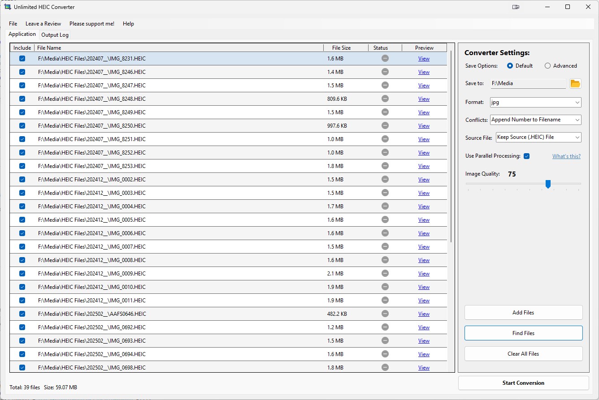599x400 pixels.
Task: Uncheck the Include box for IMG_8246.HEIC
Action: click(x=22, y=72)
